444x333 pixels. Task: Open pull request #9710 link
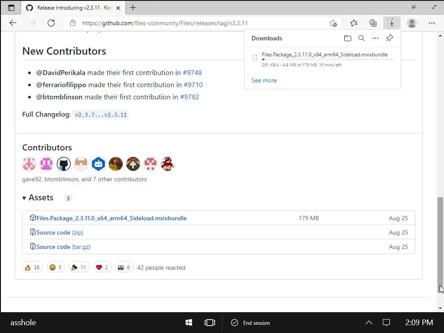tap(193, 85)
